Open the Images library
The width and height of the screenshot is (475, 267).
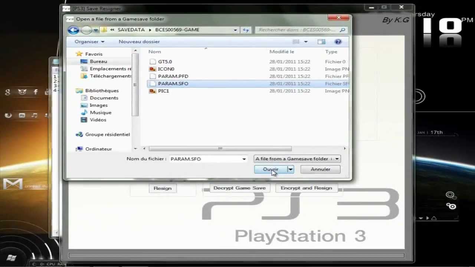99,105
